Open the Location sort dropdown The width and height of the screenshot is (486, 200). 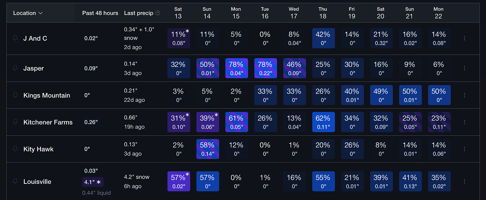[x=28, y=13]
